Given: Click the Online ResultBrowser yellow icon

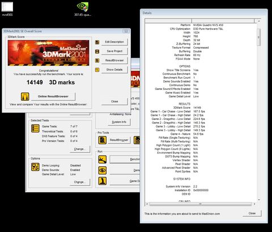Looking at the screenshot, I should (x=25, y=96).
